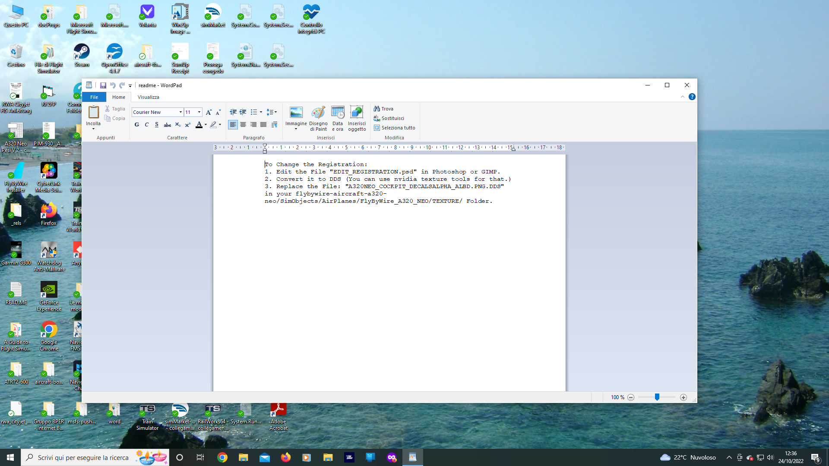
Task: Click the decrease indent icon
Action: (x=233, y=112)
